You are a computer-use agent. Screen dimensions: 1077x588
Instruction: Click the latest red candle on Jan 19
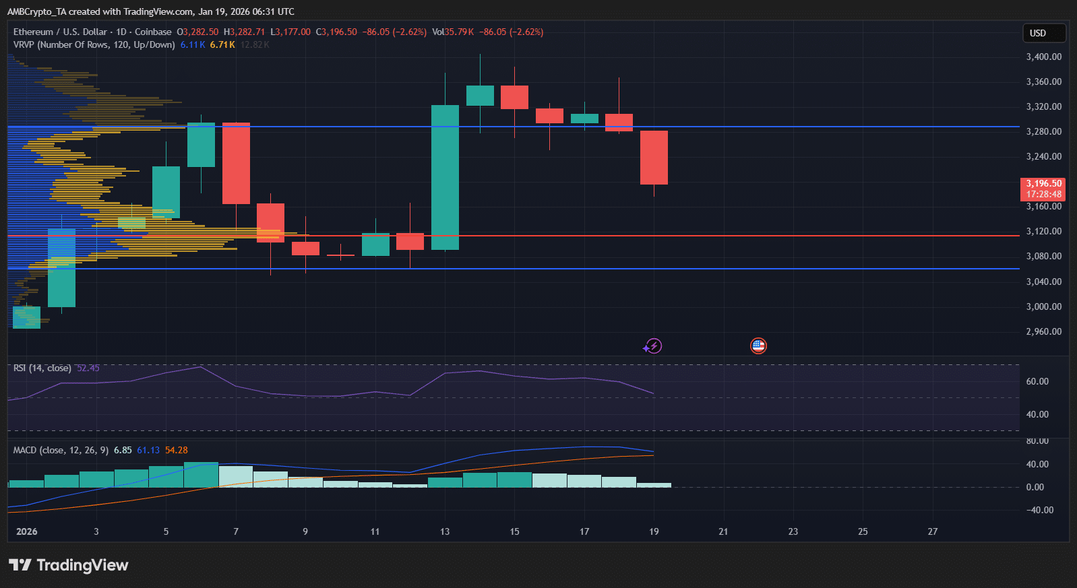[654, 158]
